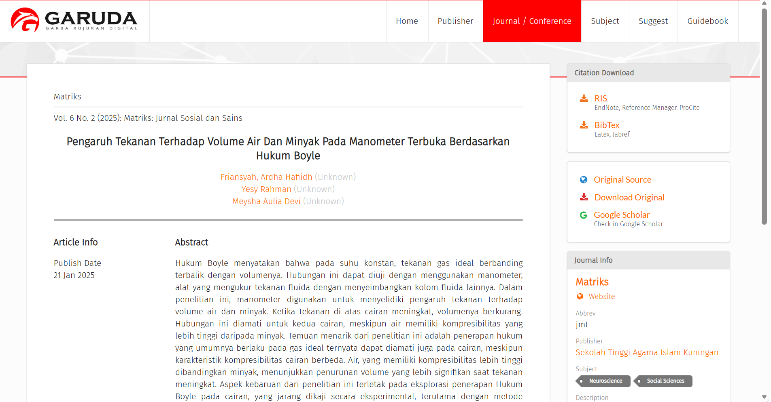Click the Download Original link
The height and width of the screenshot is (402, 771).
pyautogui.click(x=629, y=197)
